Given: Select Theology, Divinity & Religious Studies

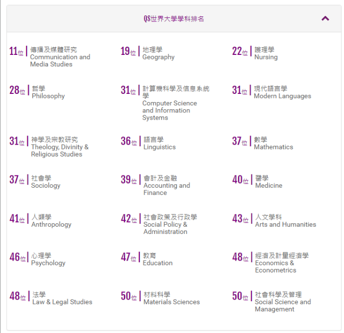Looking at the screenshot, I should coord(59,147).
